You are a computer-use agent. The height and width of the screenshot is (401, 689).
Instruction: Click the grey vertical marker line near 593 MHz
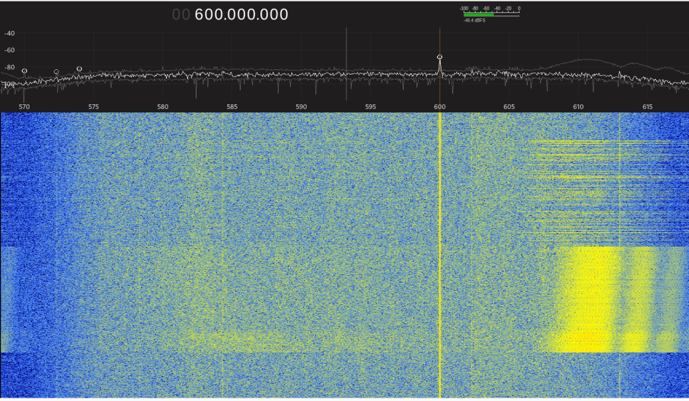point(347,64)
